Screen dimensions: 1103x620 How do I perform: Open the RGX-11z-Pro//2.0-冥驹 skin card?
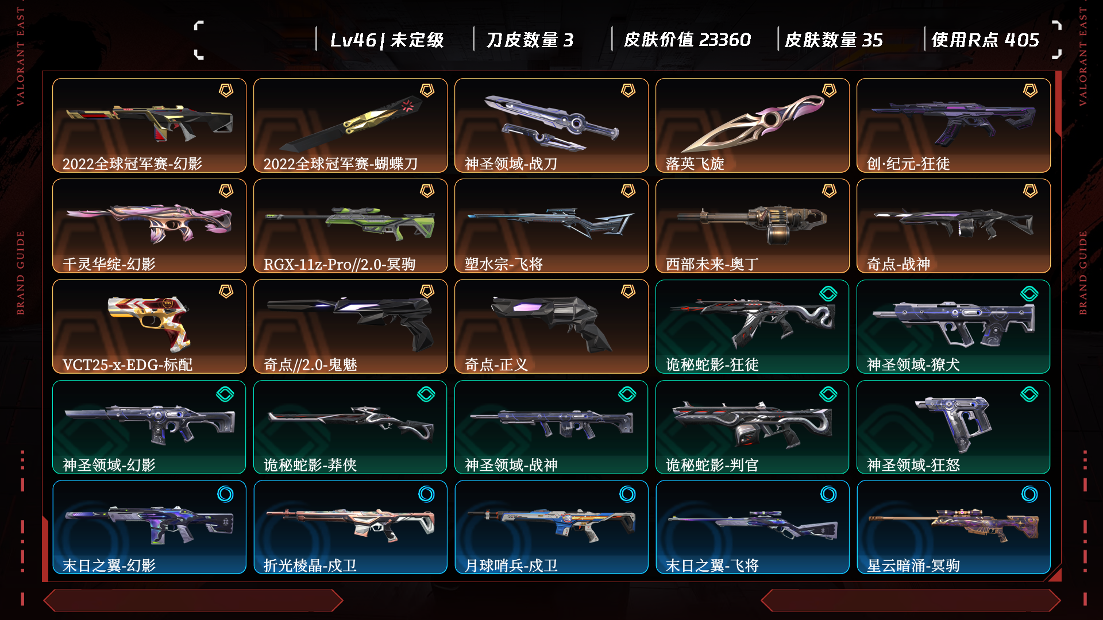coord(350,226)
